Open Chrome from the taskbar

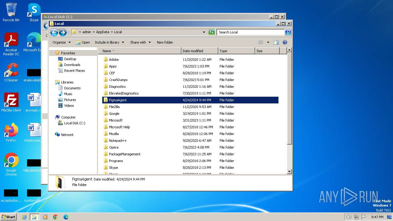[56, 217]
